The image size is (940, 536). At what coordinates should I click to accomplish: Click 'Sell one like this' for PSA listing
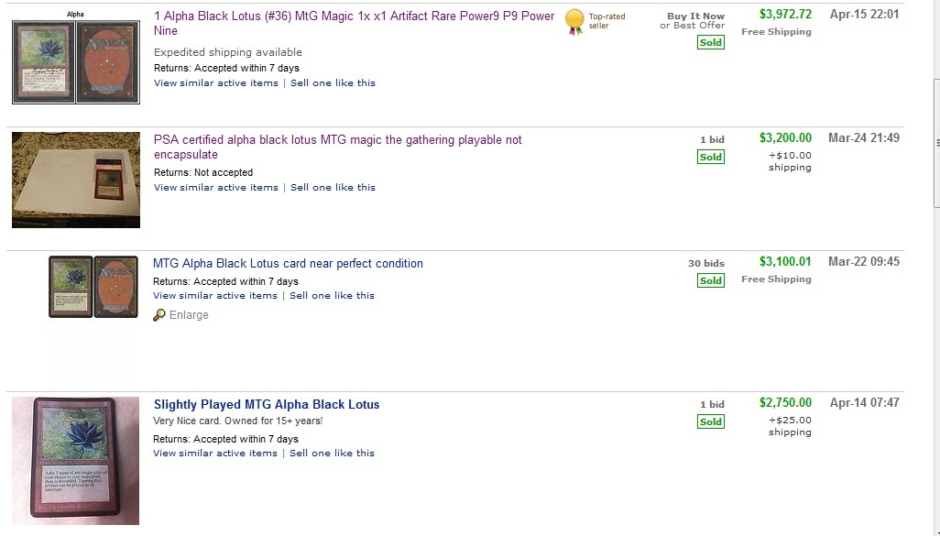click(333, 188)
